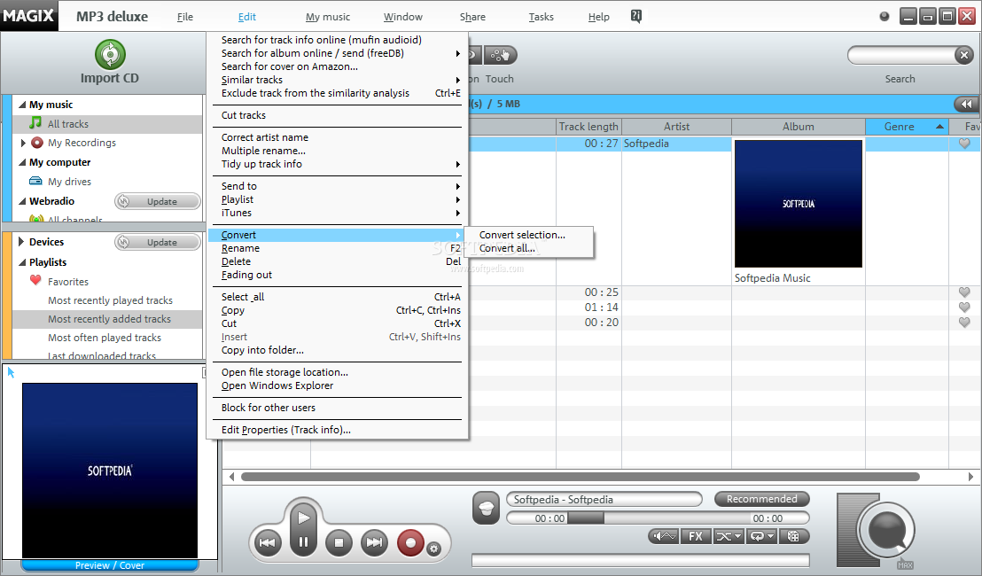This screenshot has height=576, width=982.
Task: Click the Preview / Cover button
Action: [110, 565]
